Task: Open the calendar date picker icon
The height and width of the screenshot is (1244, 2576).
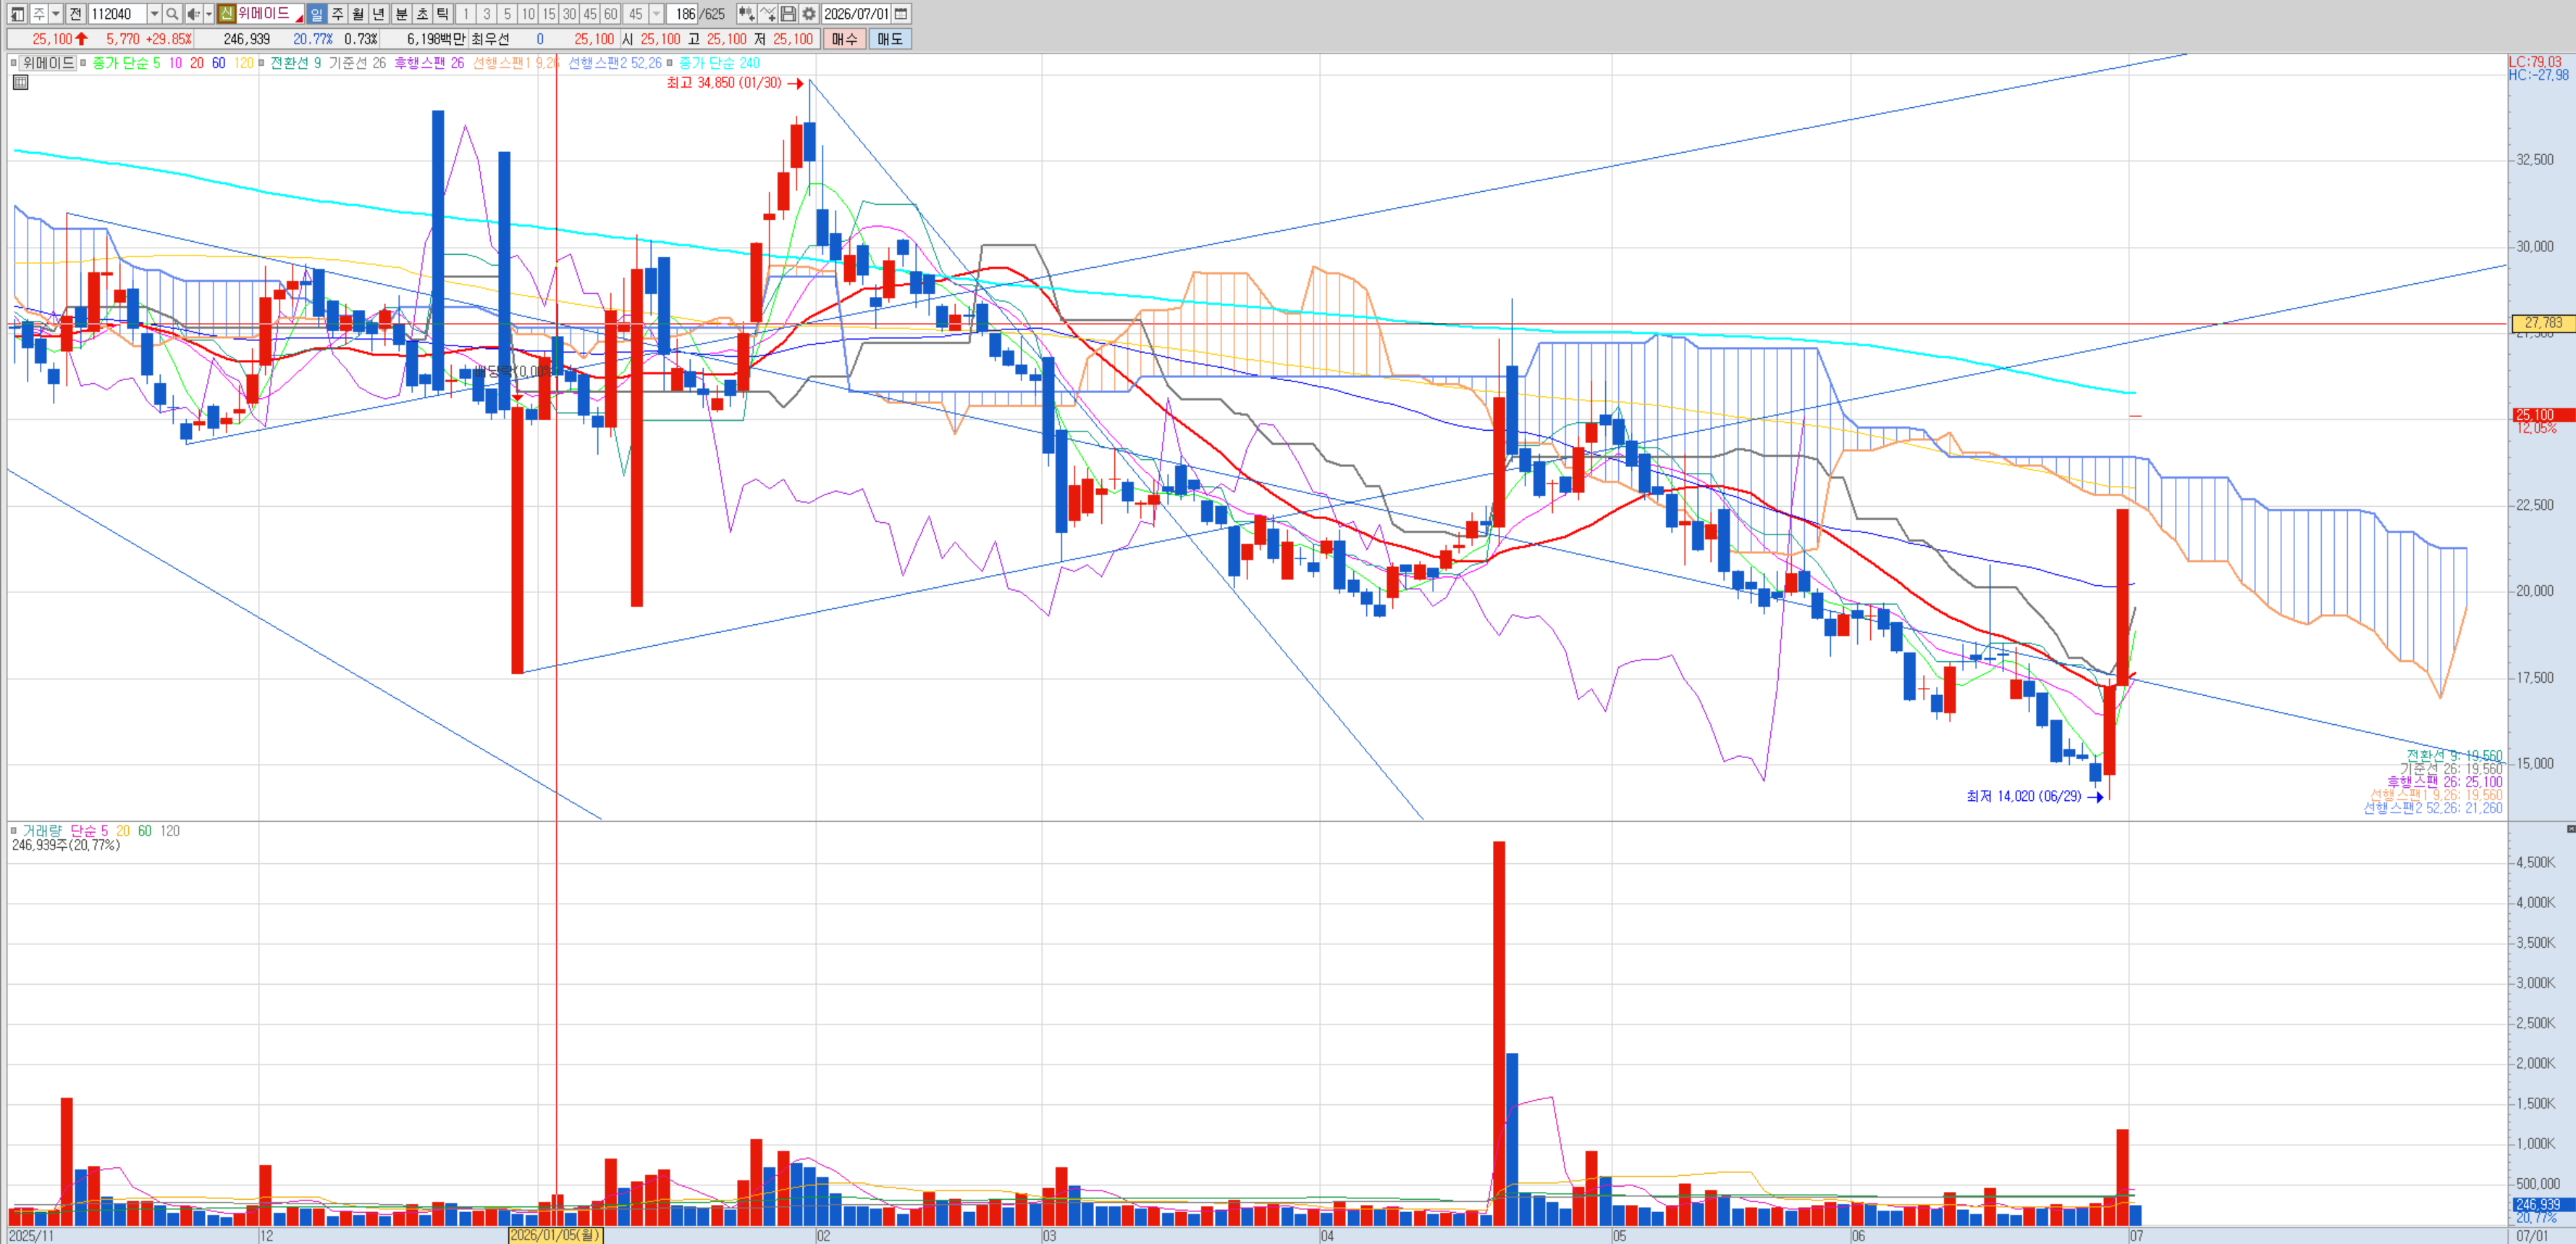Action: [x=901, y=14]
